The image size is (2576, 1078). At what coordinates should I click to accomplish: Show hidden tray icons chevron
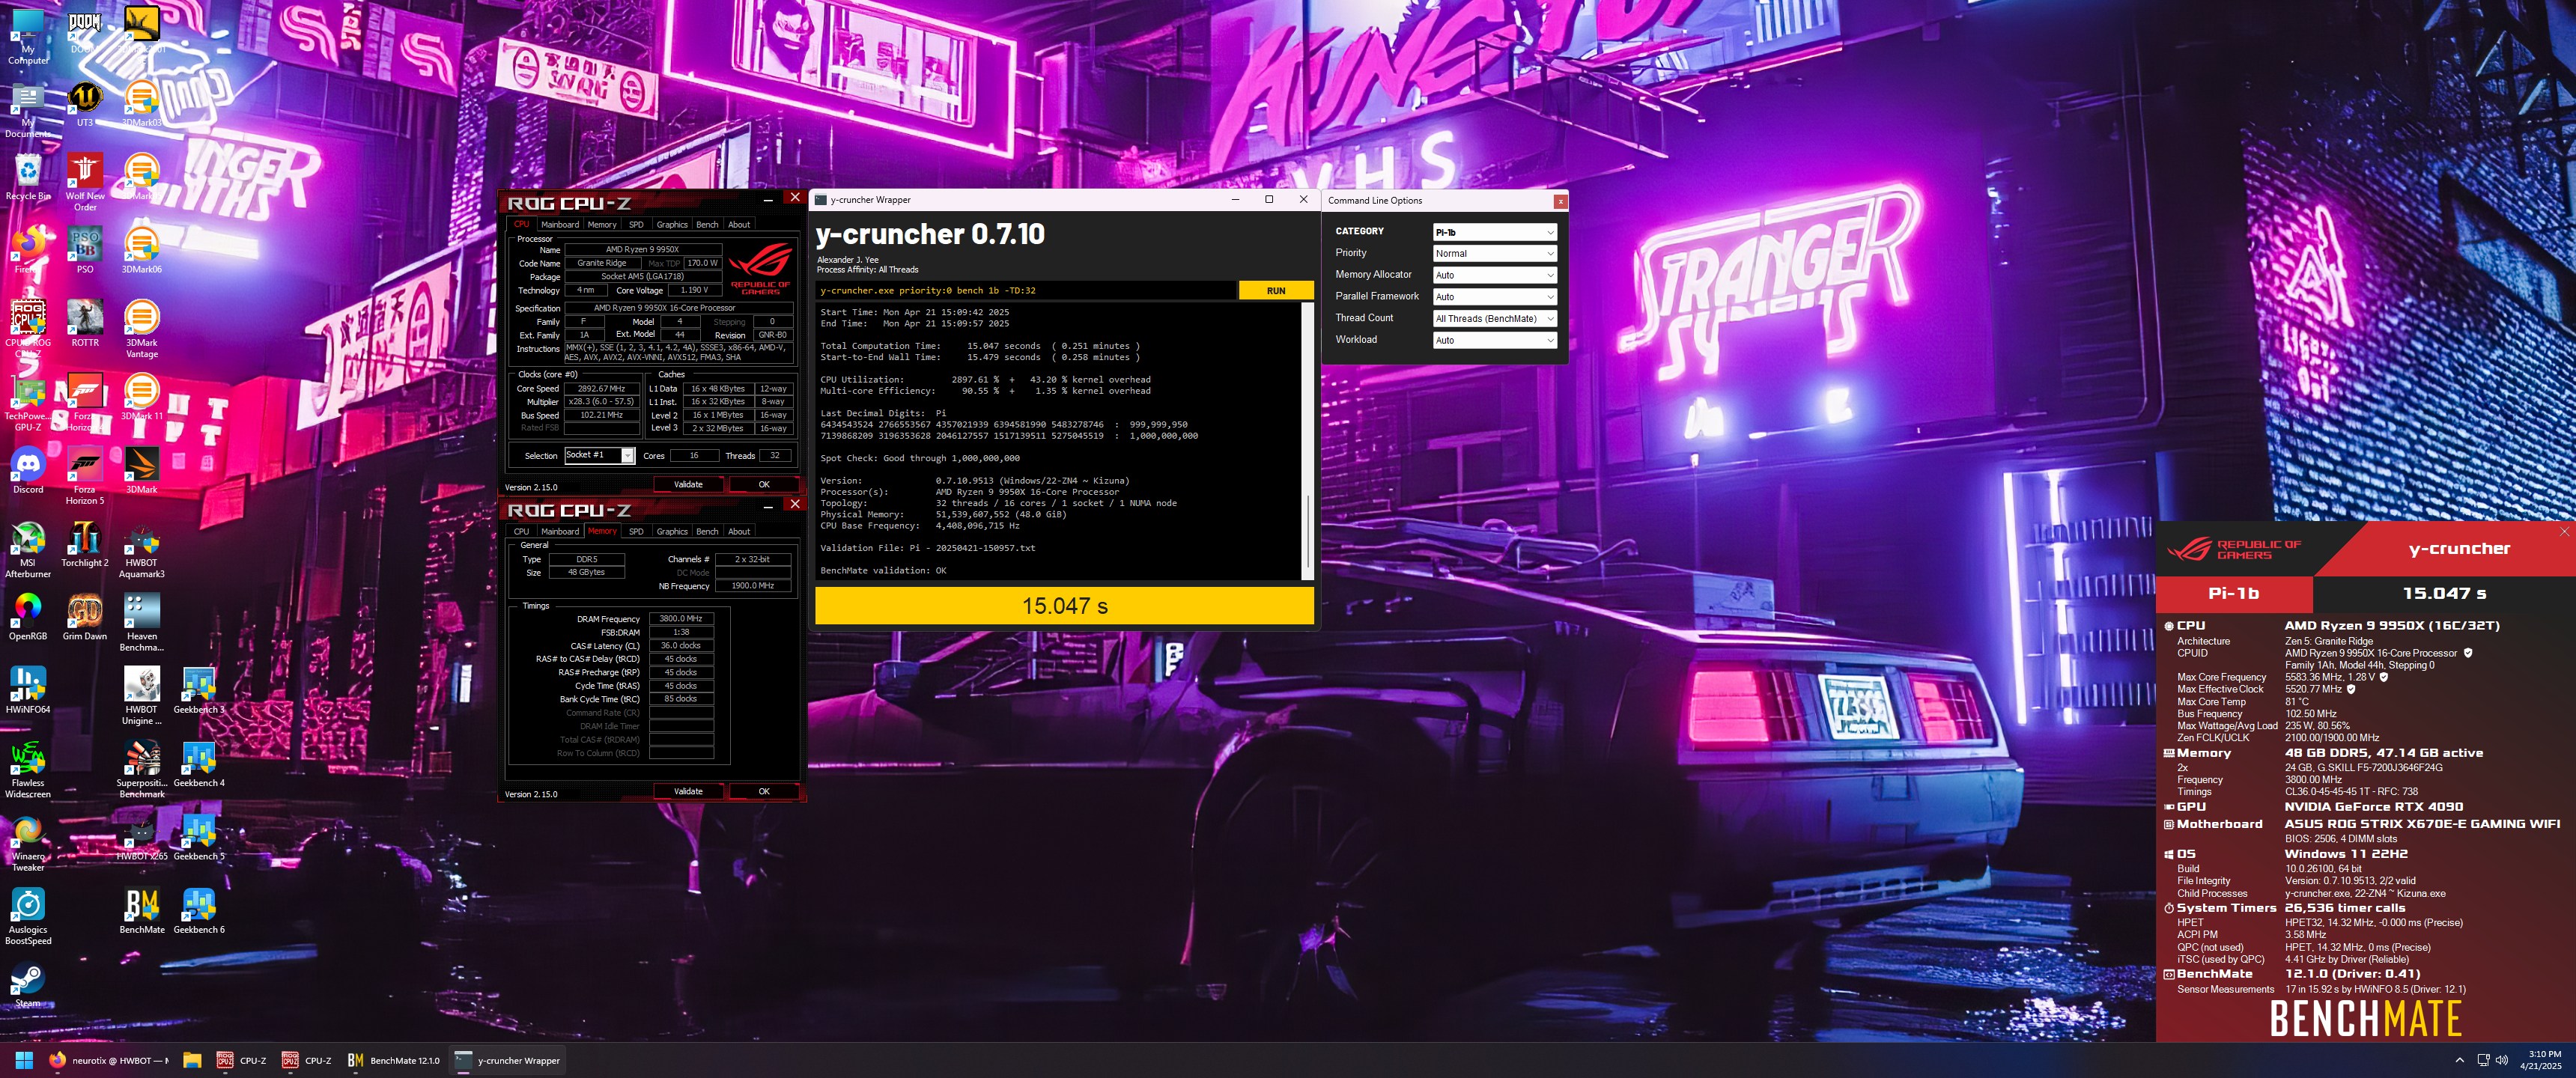tap(2459, 1061)
